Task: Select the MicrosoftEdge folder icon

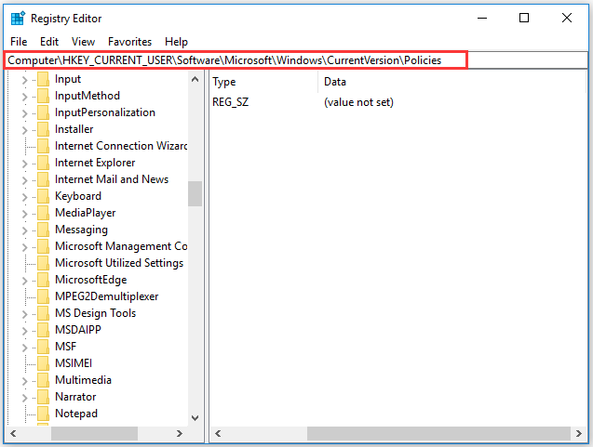Action: (x=43, y=280)
